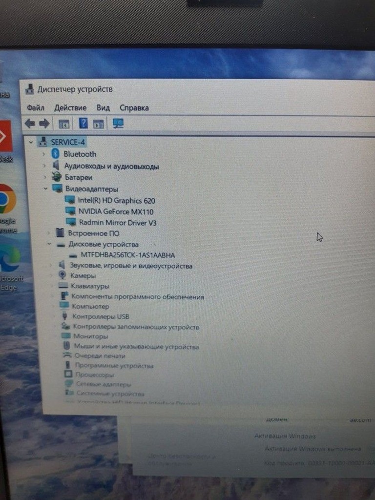
Task: Click the chip icon beside Процессоры
Action: 68,374
